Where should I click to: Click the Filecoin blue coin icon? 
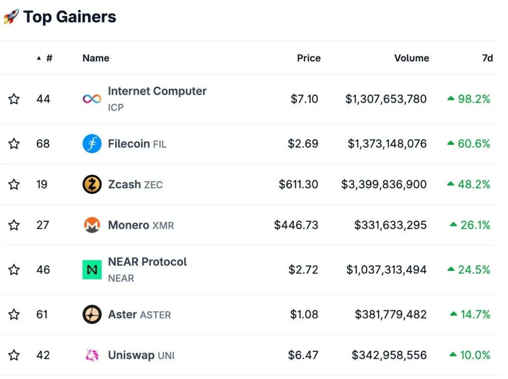[x=92, y=143]
